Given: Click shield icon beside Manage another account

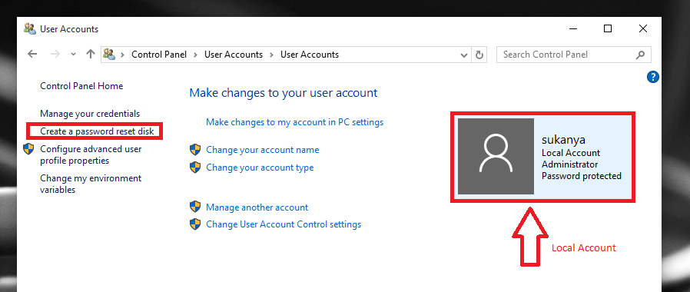Looking at the screenshot, I should 195,207.
